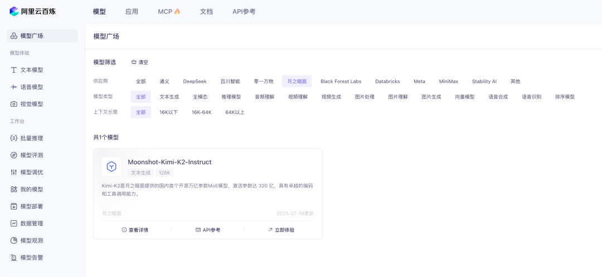
Task: Filter suppliers by 通义
Action: 164,81
